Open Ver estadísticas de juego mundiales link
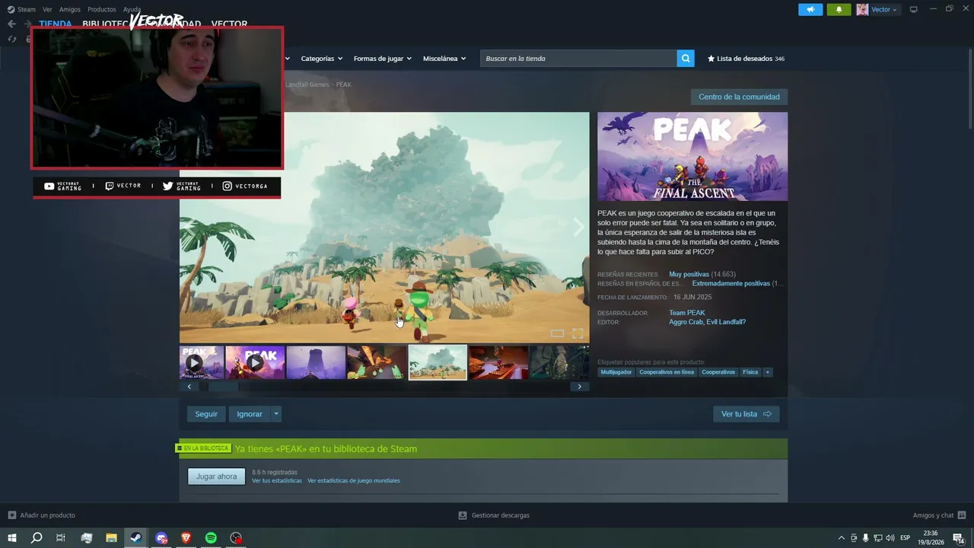The image size is (974, 548). pos(354,481)
